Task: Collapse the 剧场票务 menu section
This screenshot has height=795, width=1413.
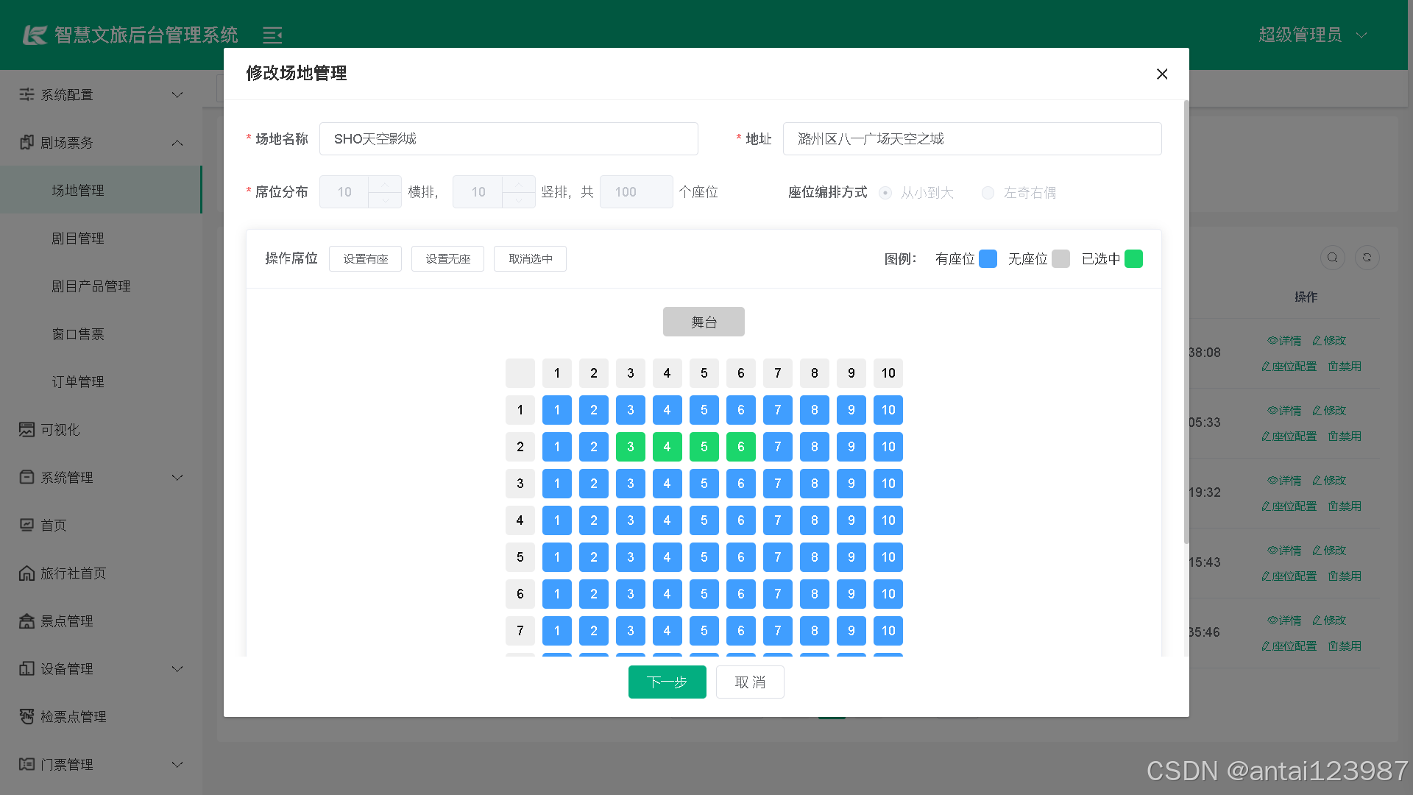Action: click(177, 142)
